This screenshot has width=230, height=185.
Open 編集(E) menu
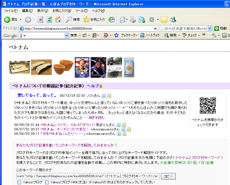[27, 11]
